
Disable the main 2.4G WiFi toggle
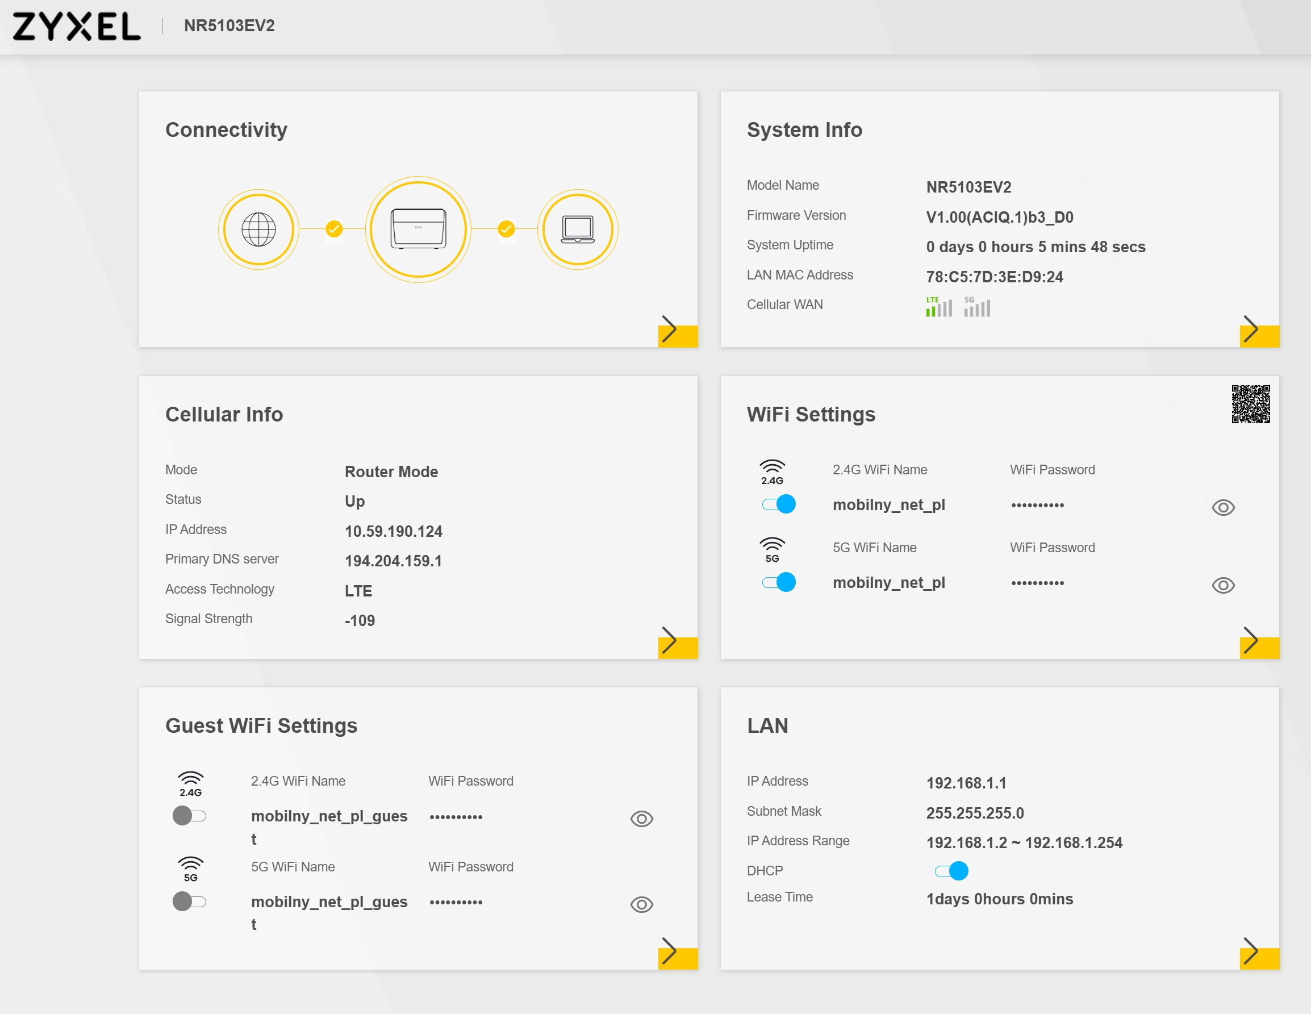tap(779, 504)
